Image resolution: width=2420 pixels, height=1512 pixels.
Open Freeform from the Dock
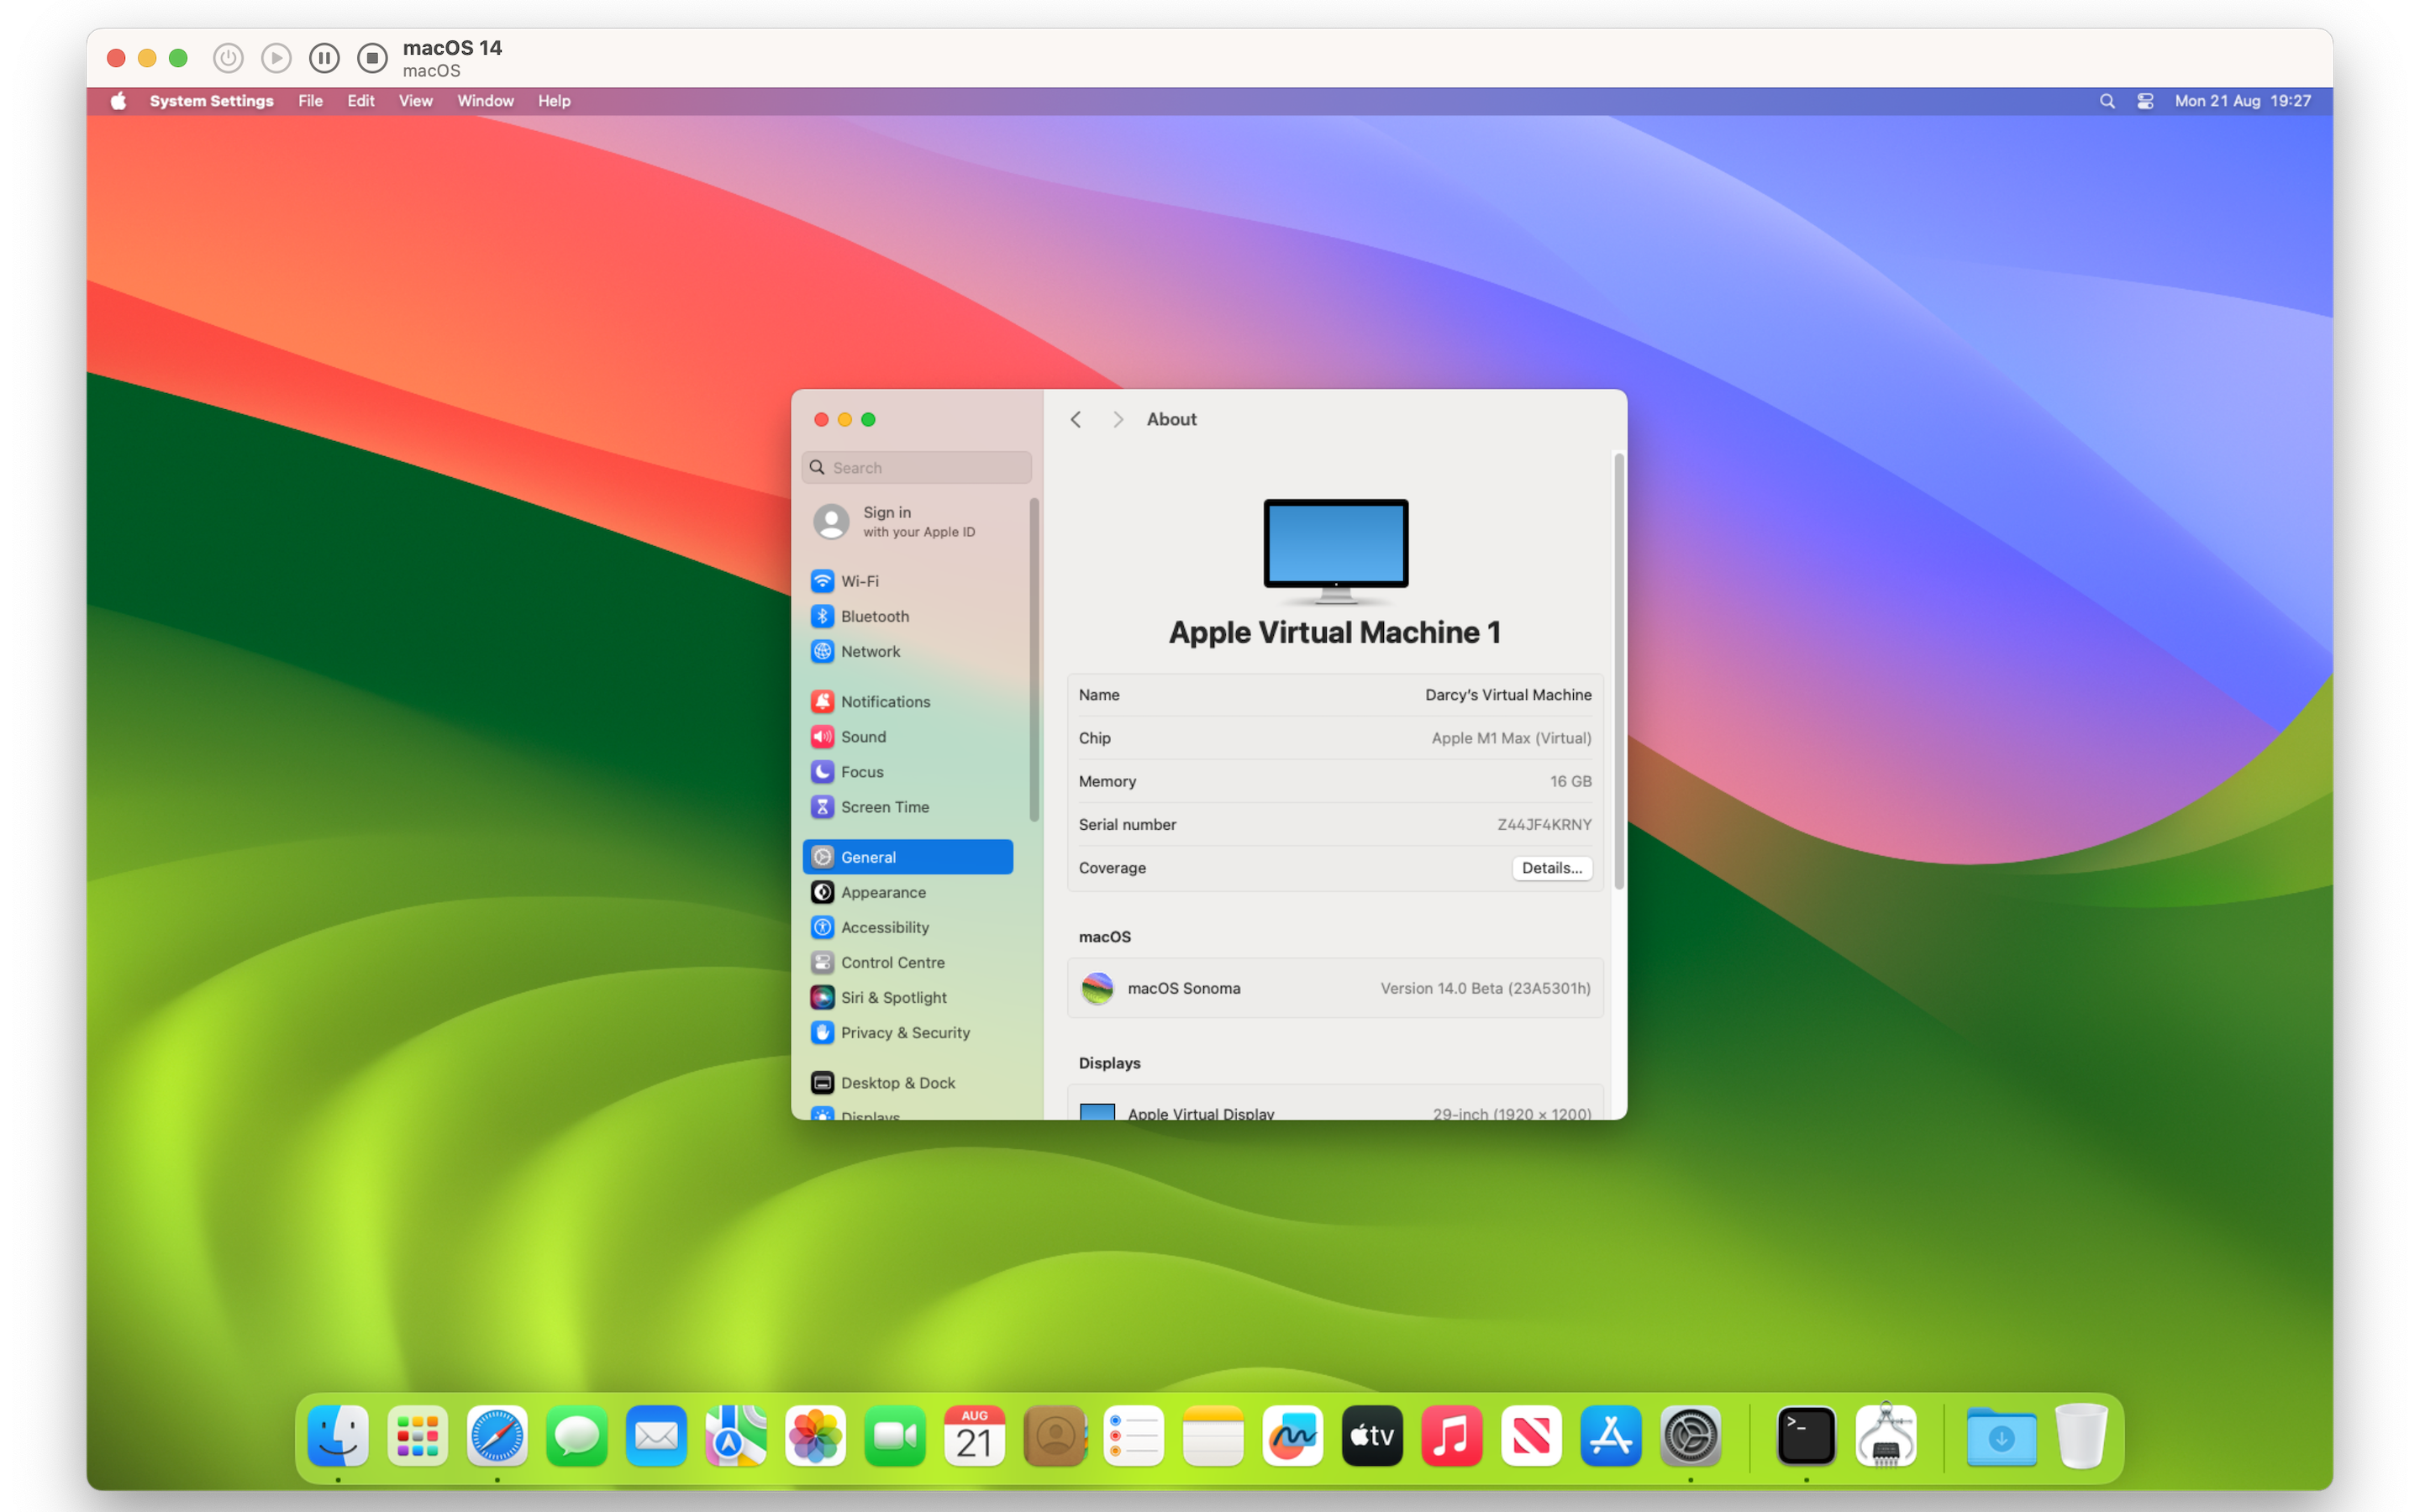(1292, 1436)
